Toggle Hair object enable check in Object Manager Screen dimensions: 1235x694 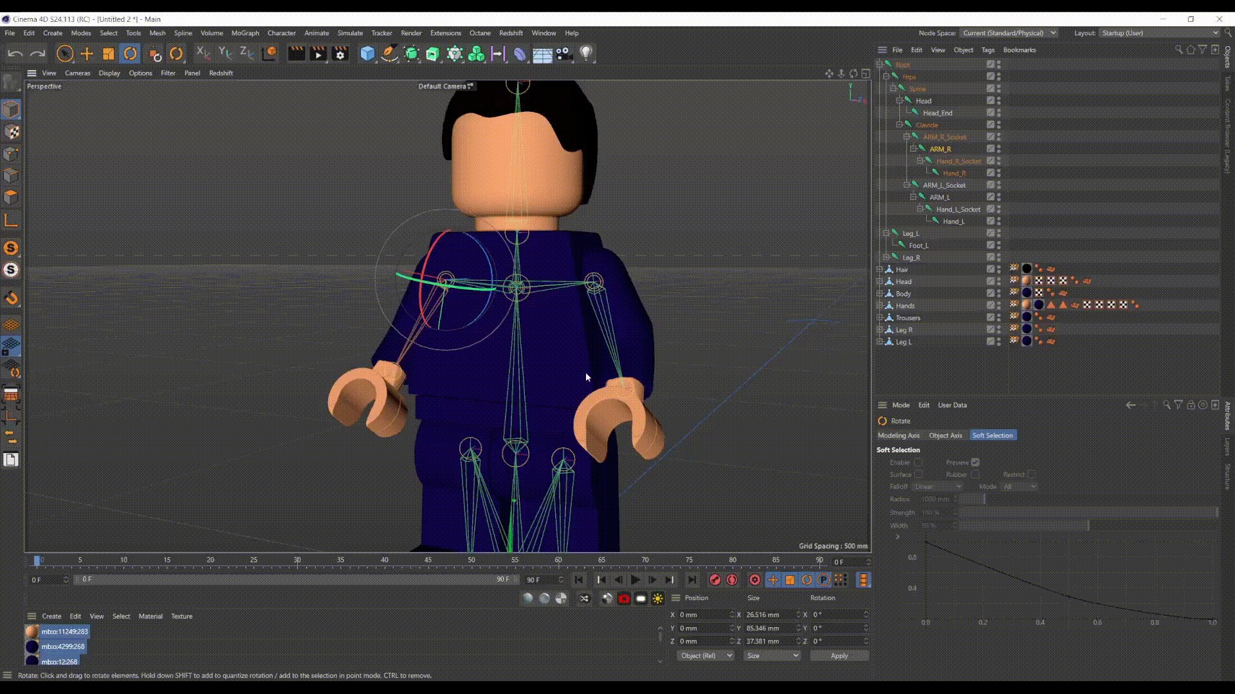[x=991, y=269]
